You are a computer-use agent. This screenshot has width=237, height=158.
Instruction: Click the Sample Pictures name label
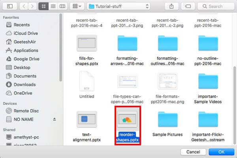(167, 135)
